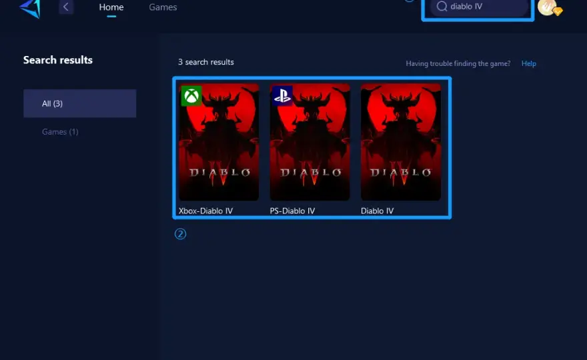Open the Help link
The height and width of the screenshot is (360, 587).
coord(528,63)
